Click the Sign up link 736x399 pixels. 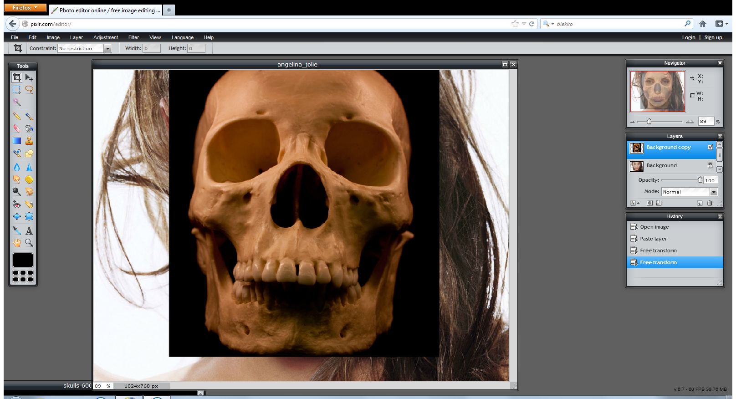pyautogui.click(x=713, y=37)
